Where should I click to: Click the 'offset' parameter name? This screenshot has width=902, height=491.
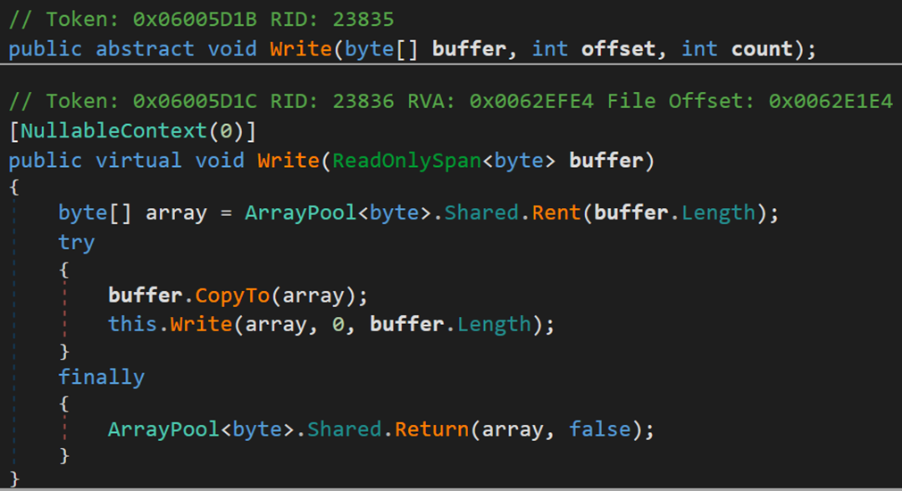pyautogui.click(x=618, y=49)
